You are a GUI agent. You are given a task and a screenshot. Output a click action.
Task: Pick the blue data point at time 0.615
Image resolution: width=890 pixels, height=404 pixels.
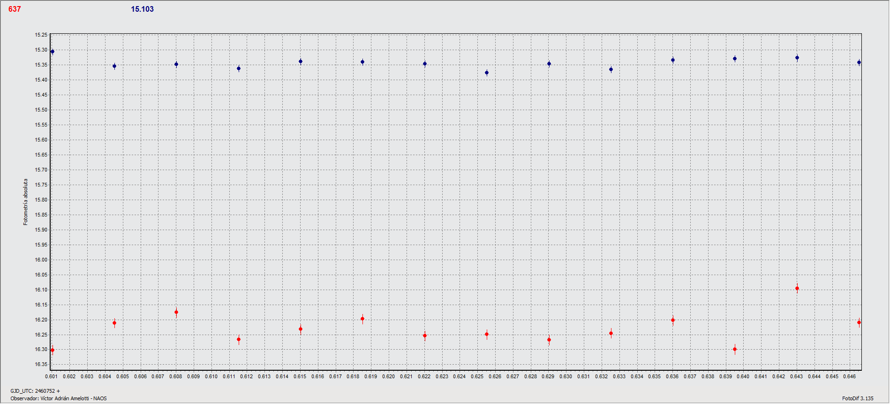301,61
